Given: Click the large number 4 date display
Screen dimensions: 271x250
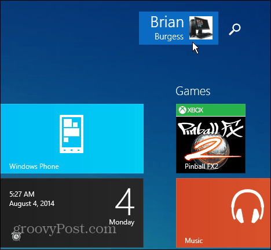Looking at the screenshot, I should point(124,202).
